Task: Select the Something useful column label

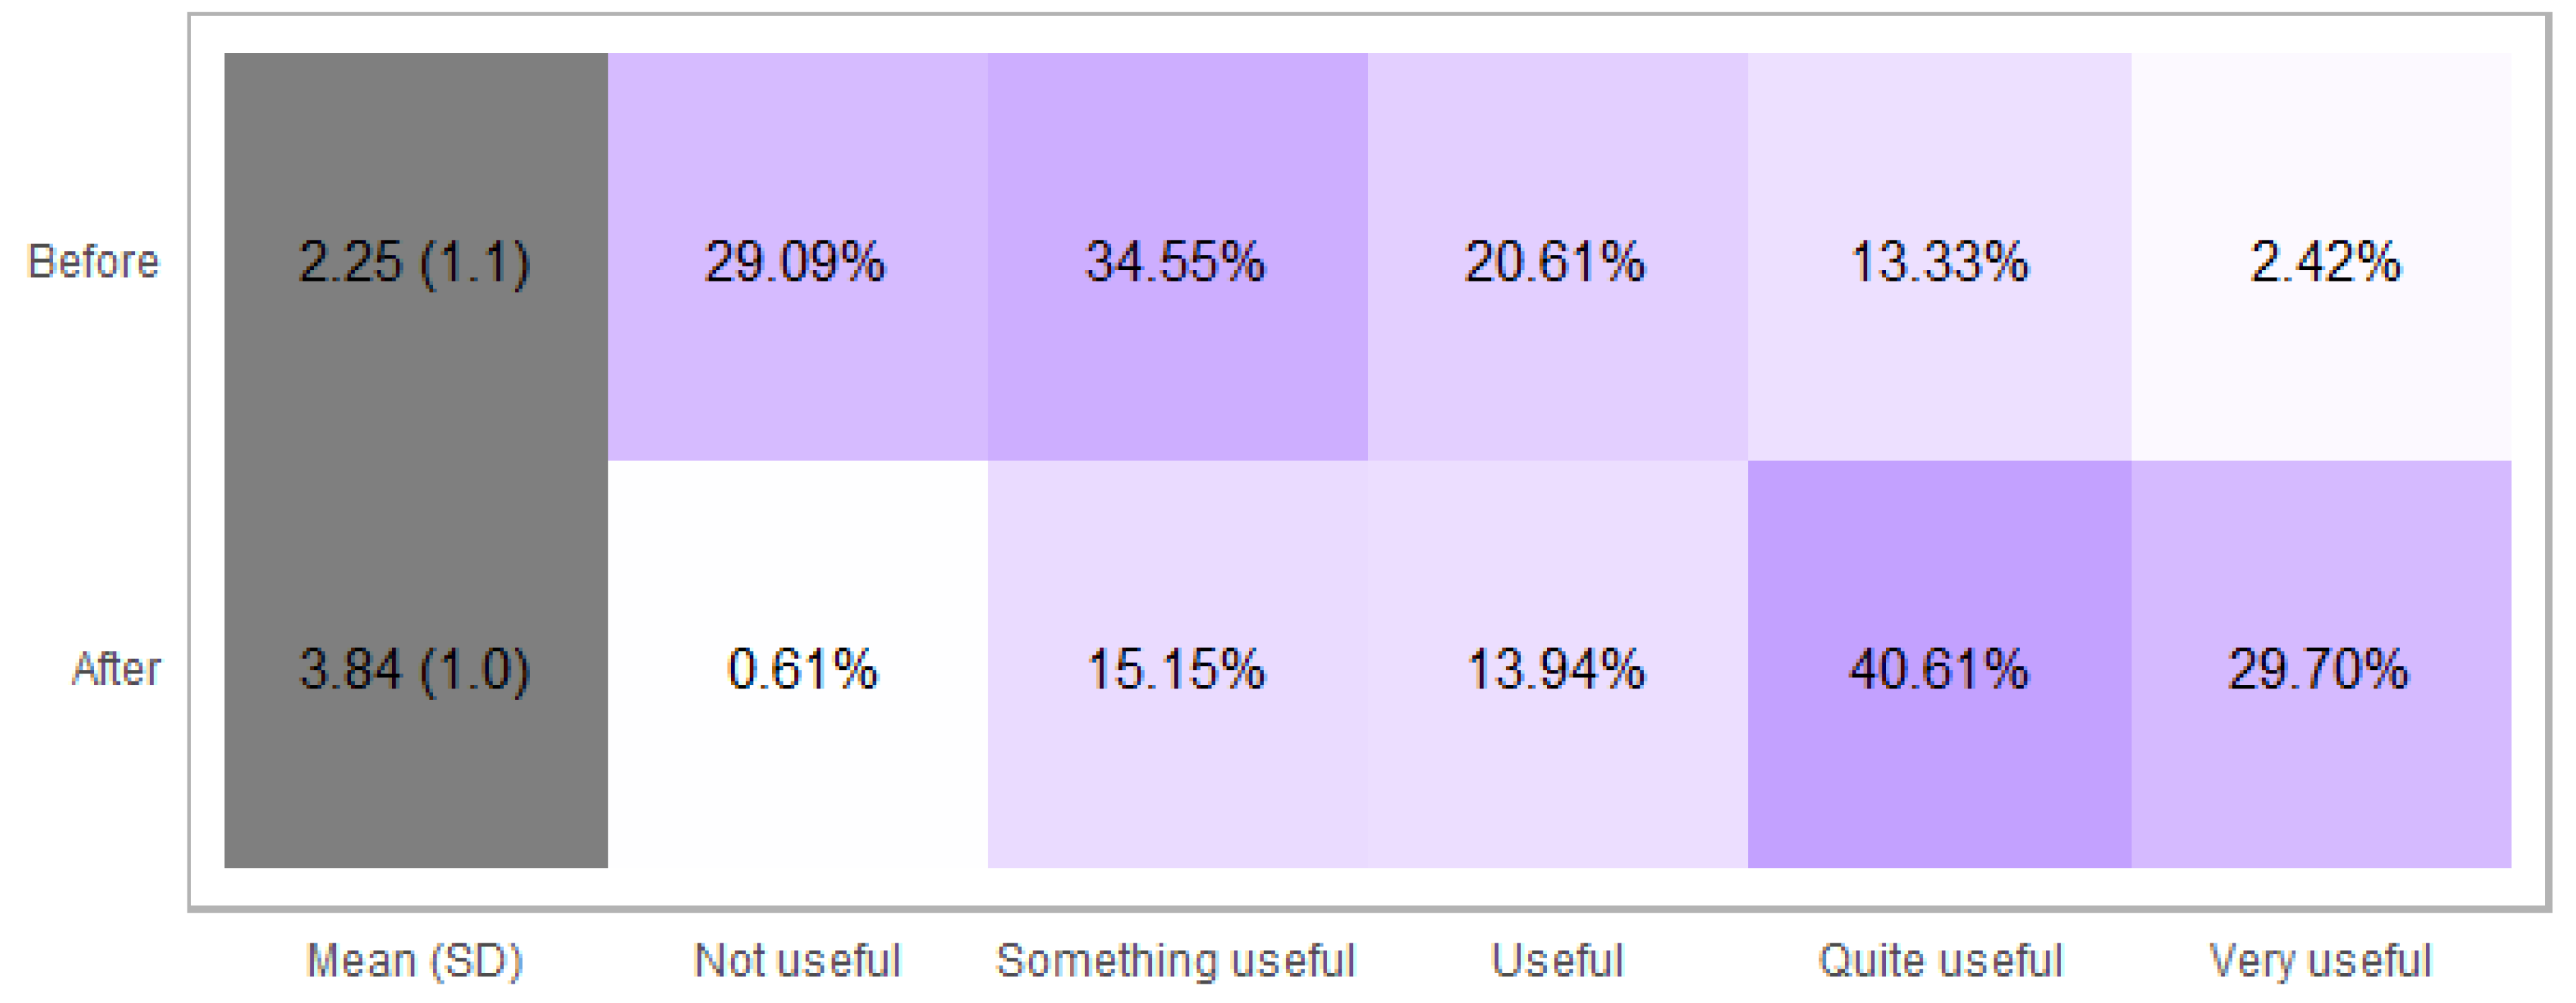Action: pos(1175,960)
